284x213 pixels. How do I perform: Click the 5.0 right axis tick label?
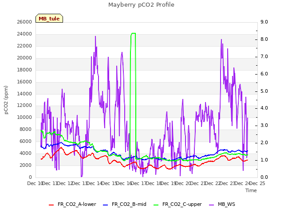tap(264, 91)
